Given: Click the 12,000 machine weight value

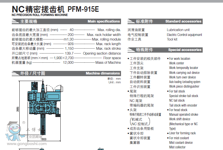Looking at the screenshot, I should [x=68, y=62].
